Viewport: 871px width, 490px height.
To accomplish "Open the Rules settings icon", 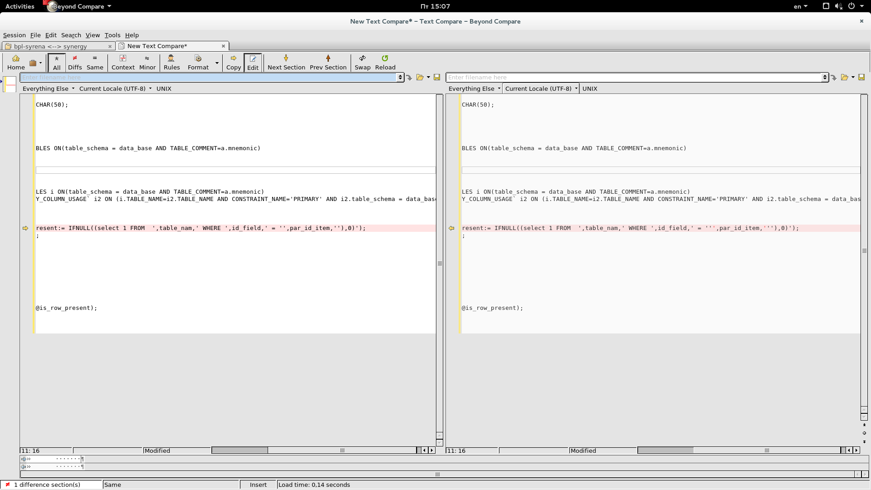I will [x=171, y=62].
